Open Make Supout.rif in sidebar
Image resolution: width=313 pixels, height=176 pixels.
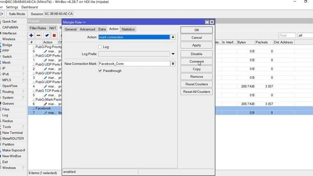(14, 150)
